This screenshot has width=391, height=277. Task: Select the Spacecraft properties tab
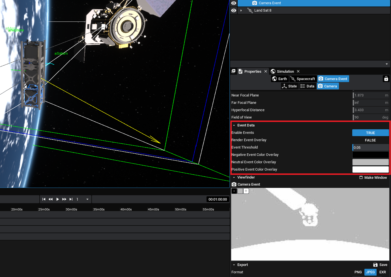click(303, 79)
